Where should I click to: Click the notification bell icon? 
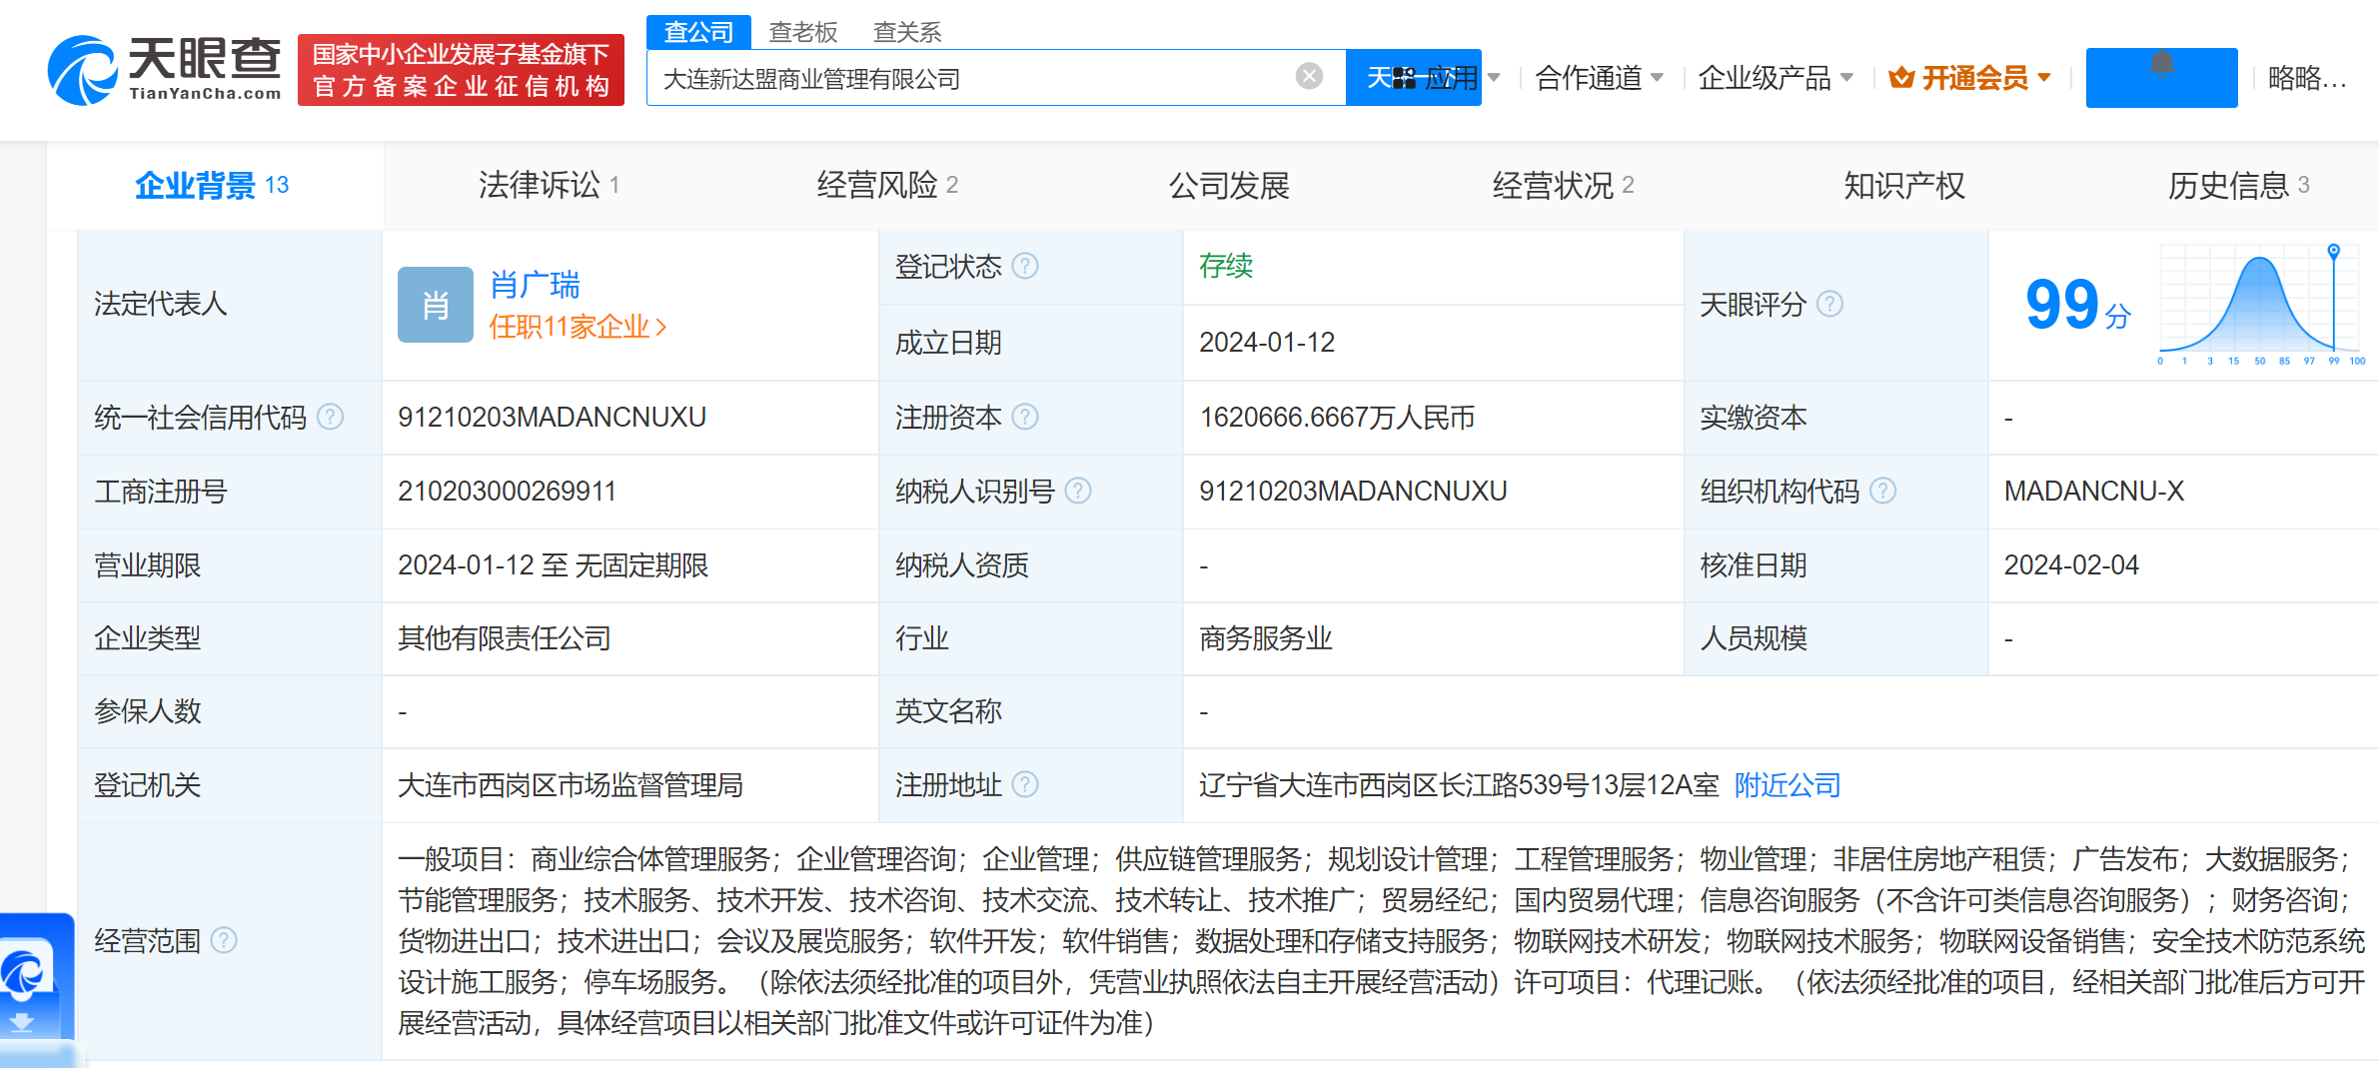2161,66
